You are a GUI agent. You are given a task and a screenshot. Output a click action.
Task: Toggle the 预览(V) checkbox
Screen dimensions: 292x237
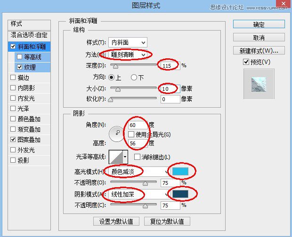click(x=246, y=62)
